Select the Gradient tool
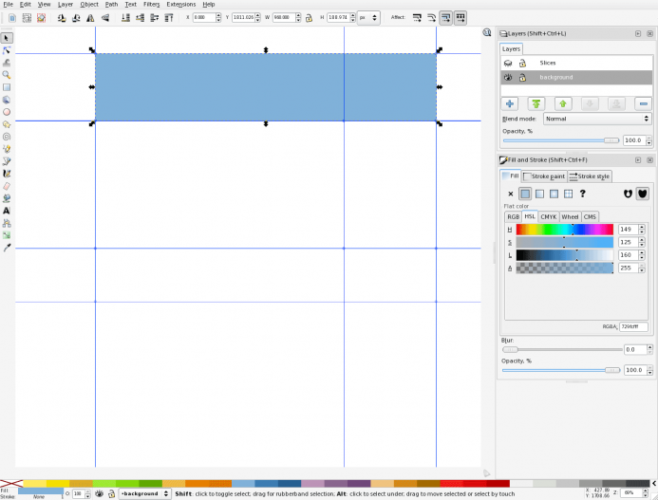The height and width of the screenshot is (500, 658). [x=7, y=235]
